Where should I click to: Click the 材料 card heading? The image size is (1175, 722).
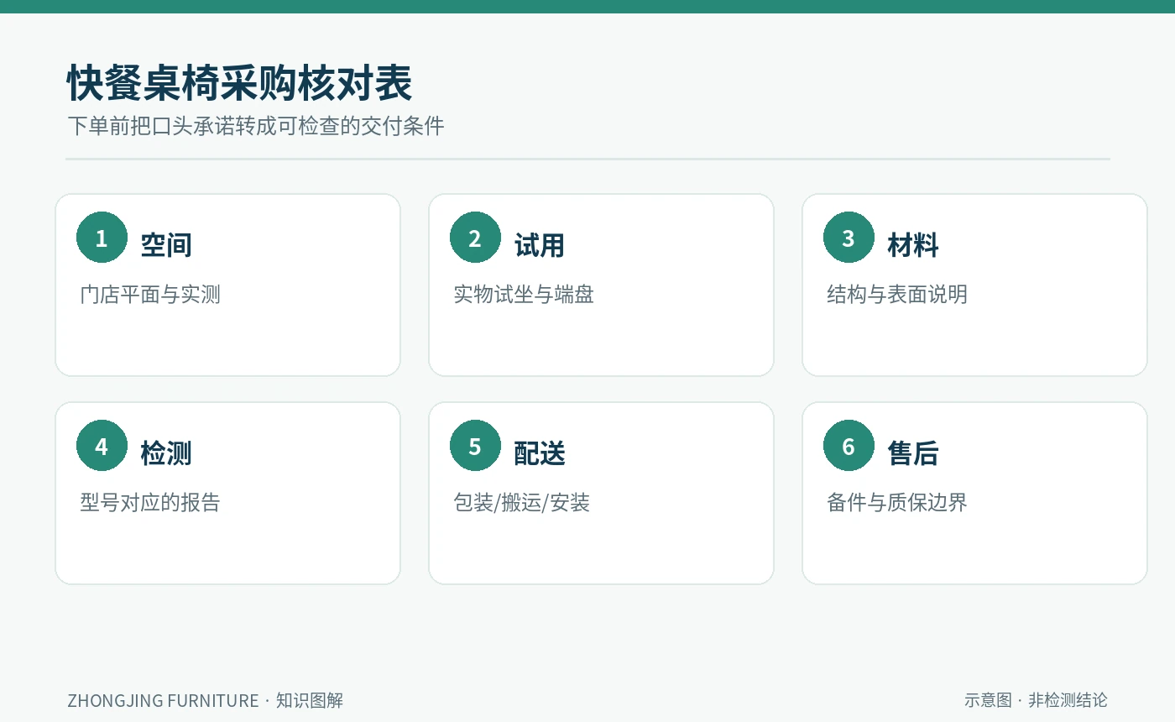tap(913, 245)
